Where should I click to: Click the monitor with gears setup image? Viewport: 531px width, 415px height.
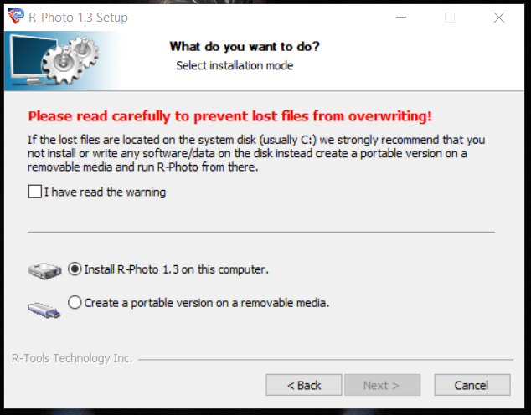click(54, 60)
